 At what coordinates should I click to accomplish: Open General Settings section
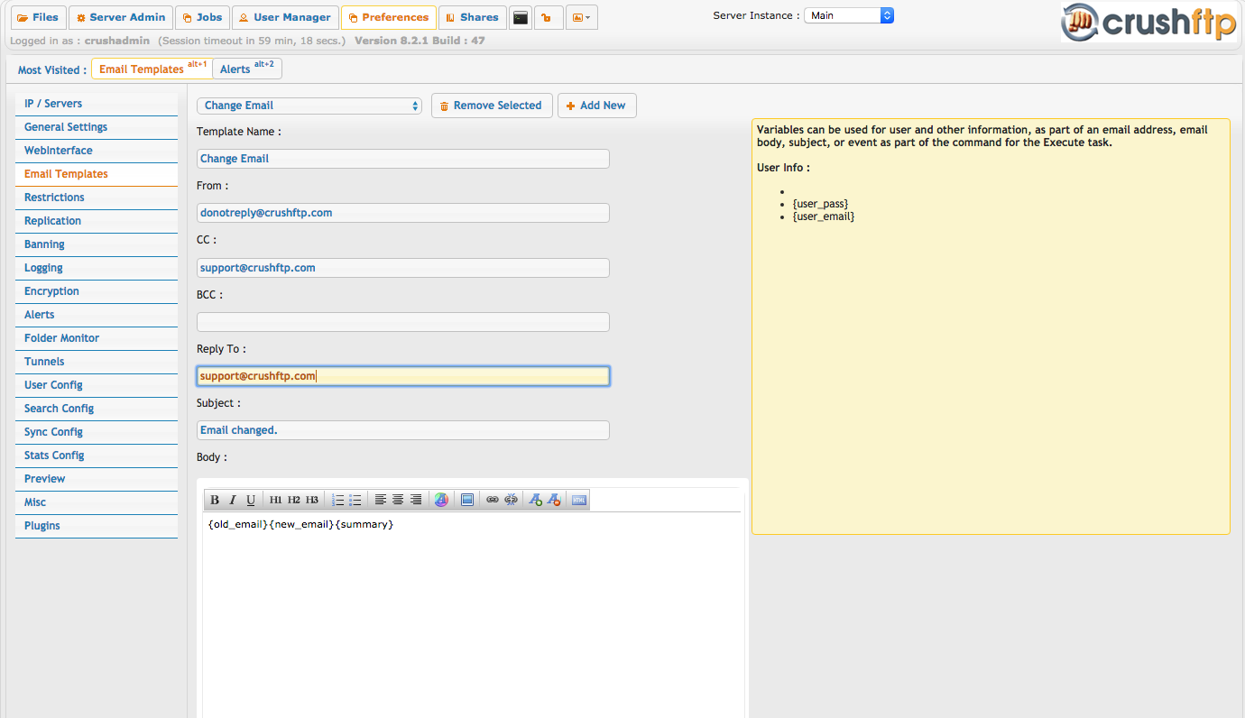(97, 127)
